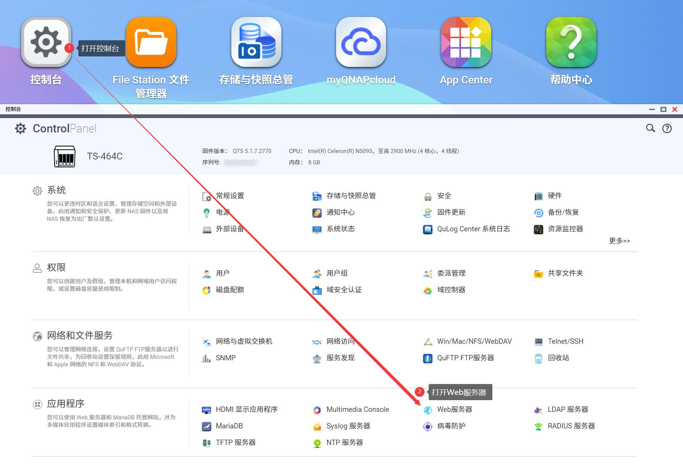Open 固件更新 settings
Image resolution: width=683 pixels, height=472 pixels.
coord(451,212)
